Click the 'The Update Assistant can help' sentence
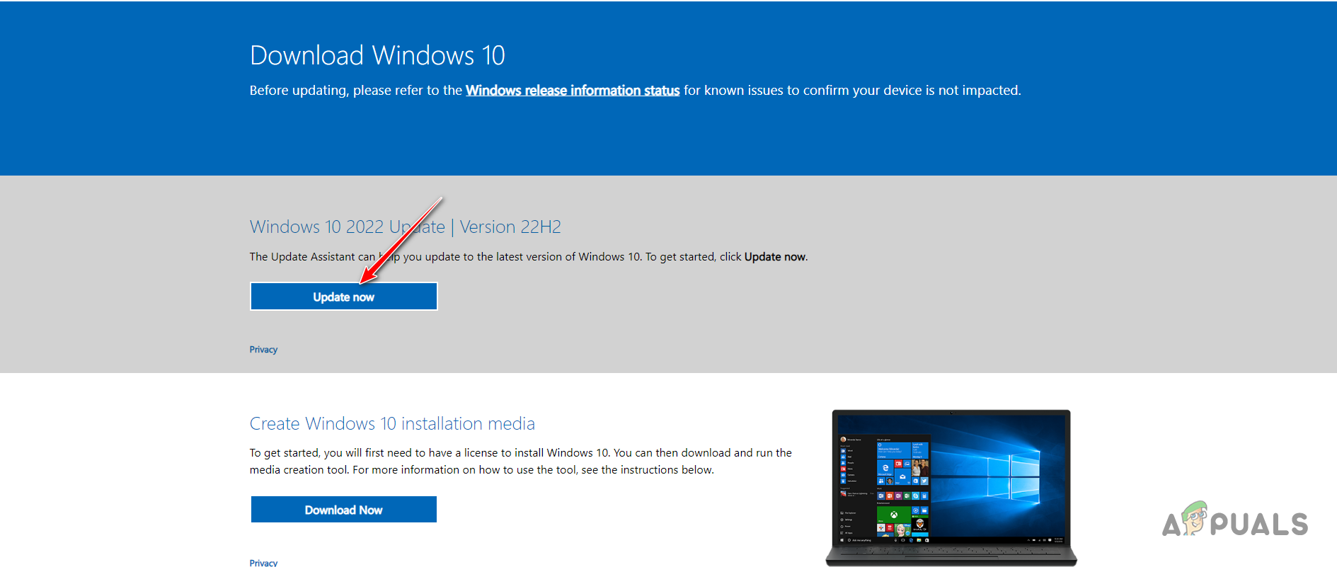Viewport: 1337px width, 567px height. [529, 257]
